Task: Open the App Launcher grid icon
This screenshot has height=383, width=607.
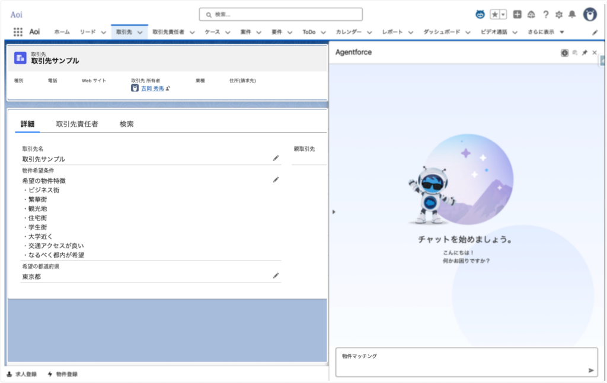Action: click(x=18, y=32)
